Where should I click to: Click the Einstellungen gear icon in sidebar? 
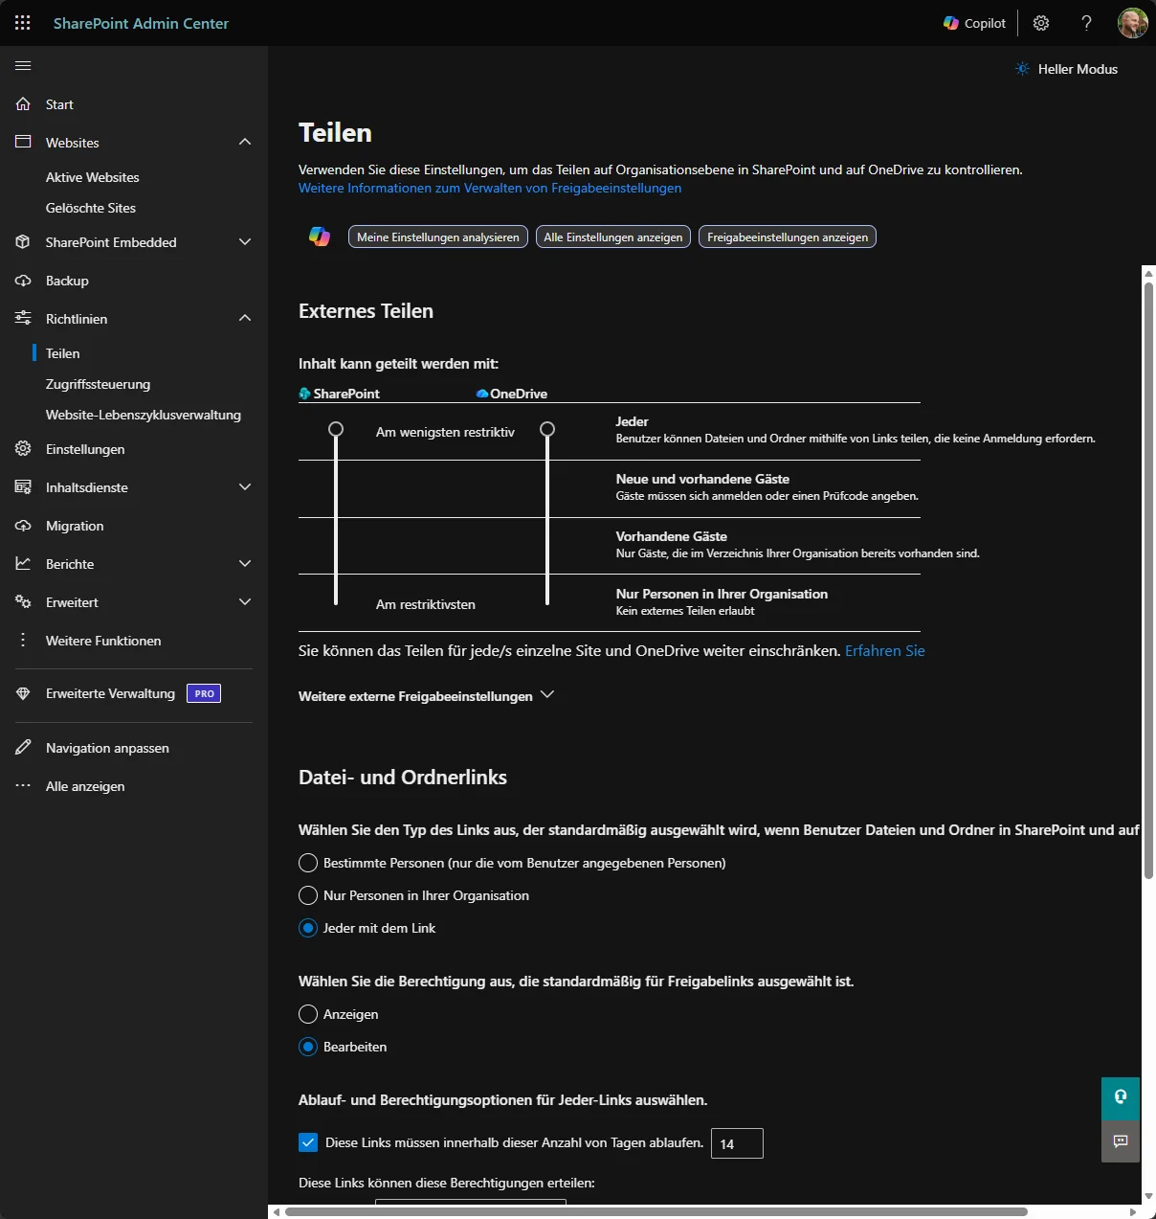(x=23, y=448)
